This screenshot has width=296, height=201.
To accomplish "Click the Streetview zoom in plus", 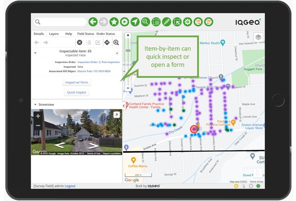I will [38, 116].
